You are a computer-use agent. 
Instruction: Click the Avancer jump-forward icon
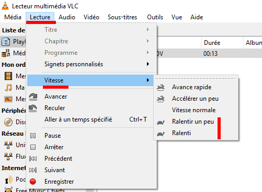[x=33, y=97]
